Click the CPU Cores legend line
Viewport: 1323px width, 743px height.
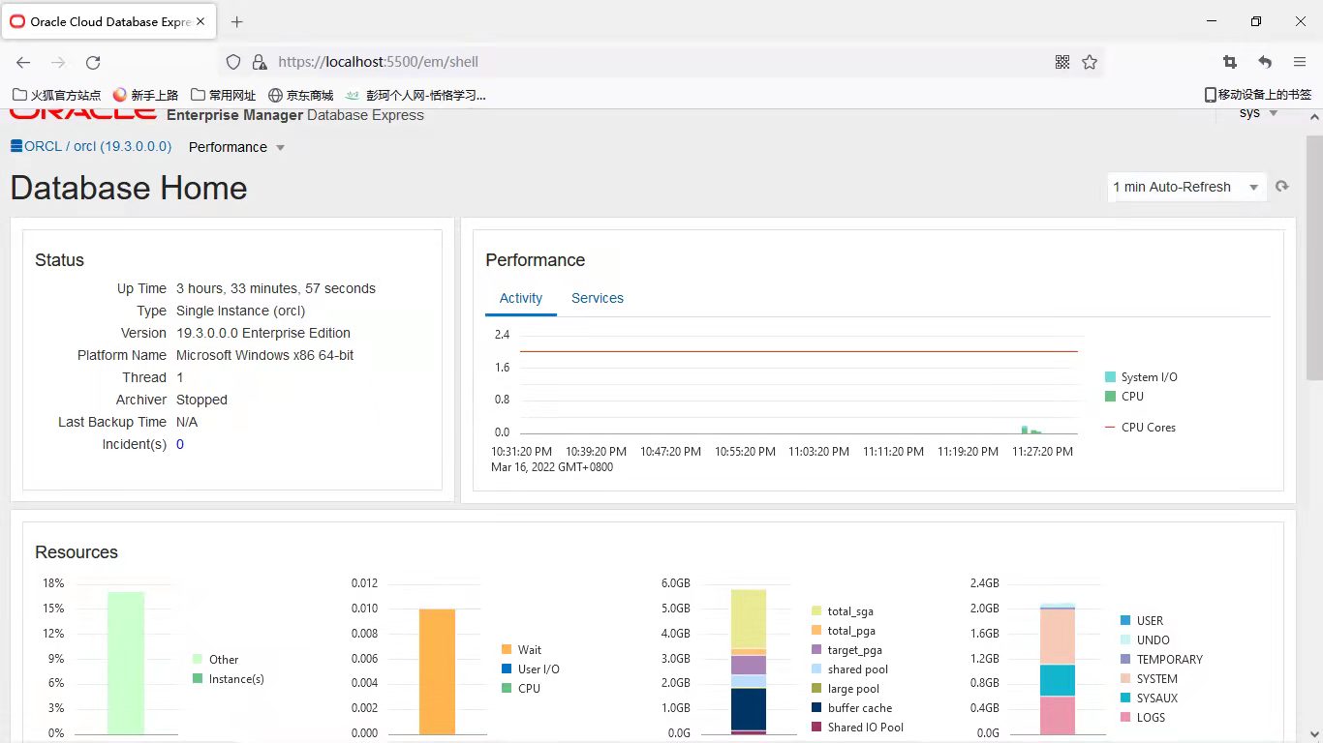[1110, 428]
